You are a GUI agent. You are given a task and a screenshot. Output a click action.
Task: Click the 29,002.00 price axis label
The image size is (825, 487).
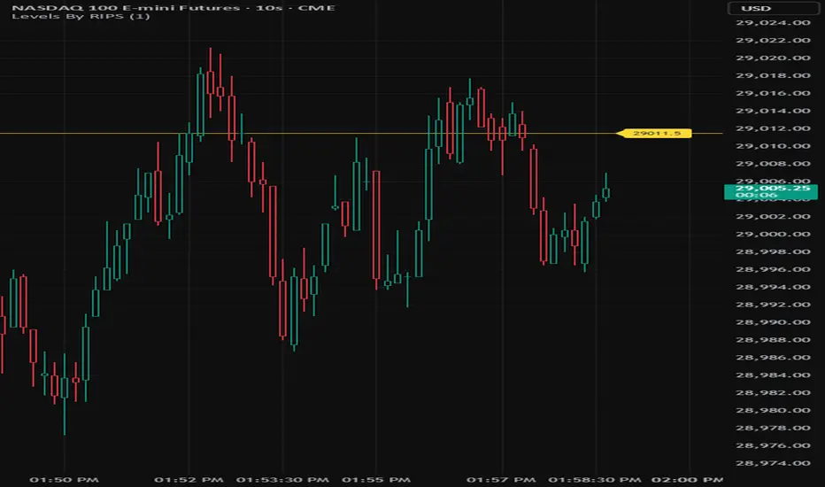tap(773, 216)
